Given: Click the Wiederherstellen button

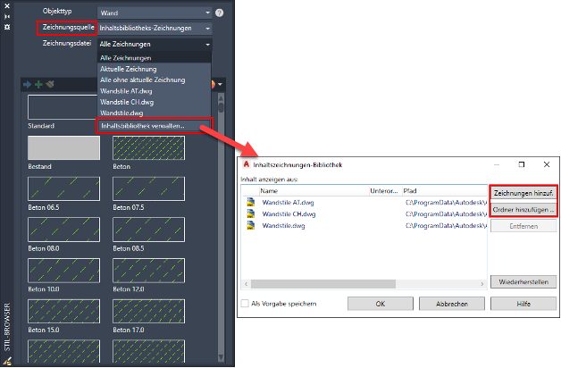Looking at the screenshot, I should 523,281.
